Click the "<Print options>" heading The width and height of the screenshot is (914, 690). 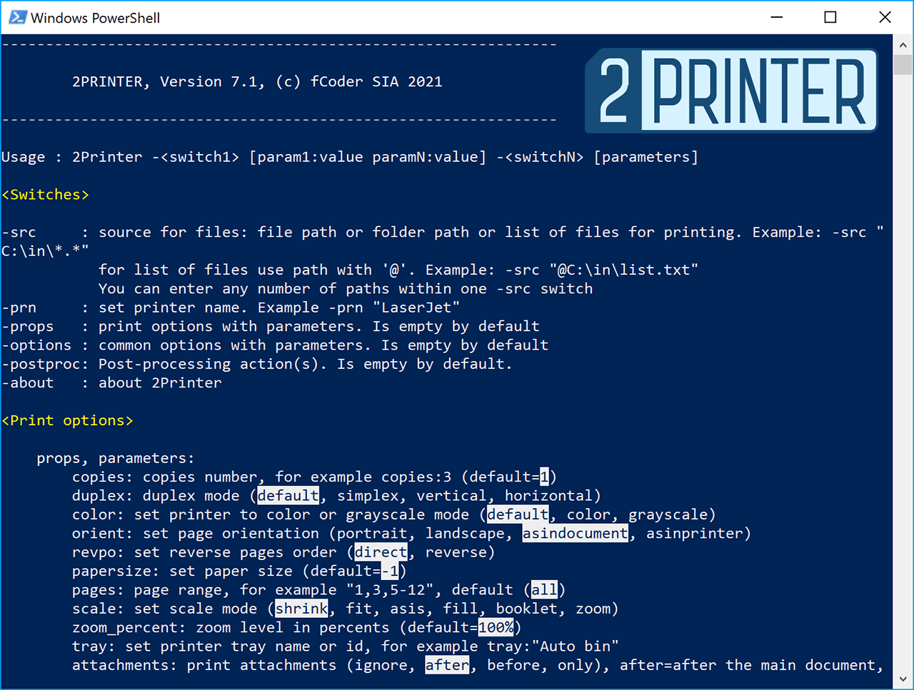pyautogui.click(x=67, y=420)
